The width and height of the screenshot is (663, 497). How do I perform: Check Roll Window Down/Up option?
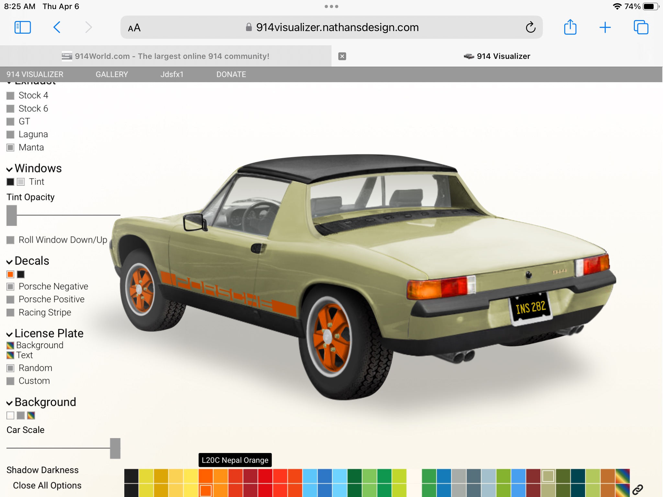[10, 240]
